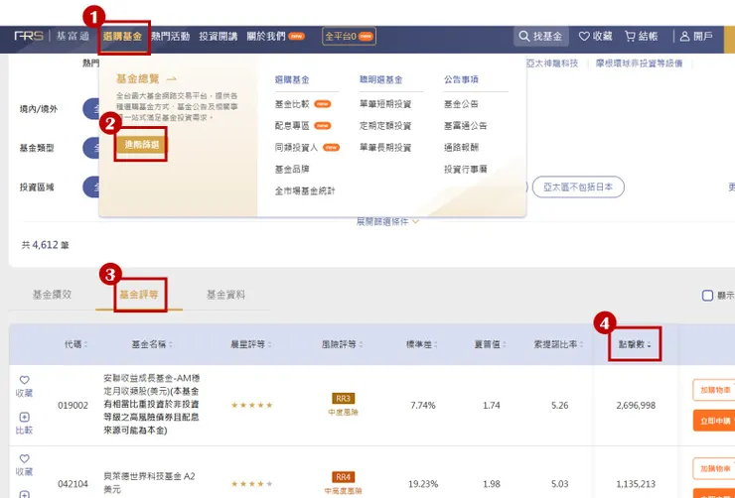735x498 pixels.
Task: Open the 選購基金 top menu
Action: pos(122,36)
